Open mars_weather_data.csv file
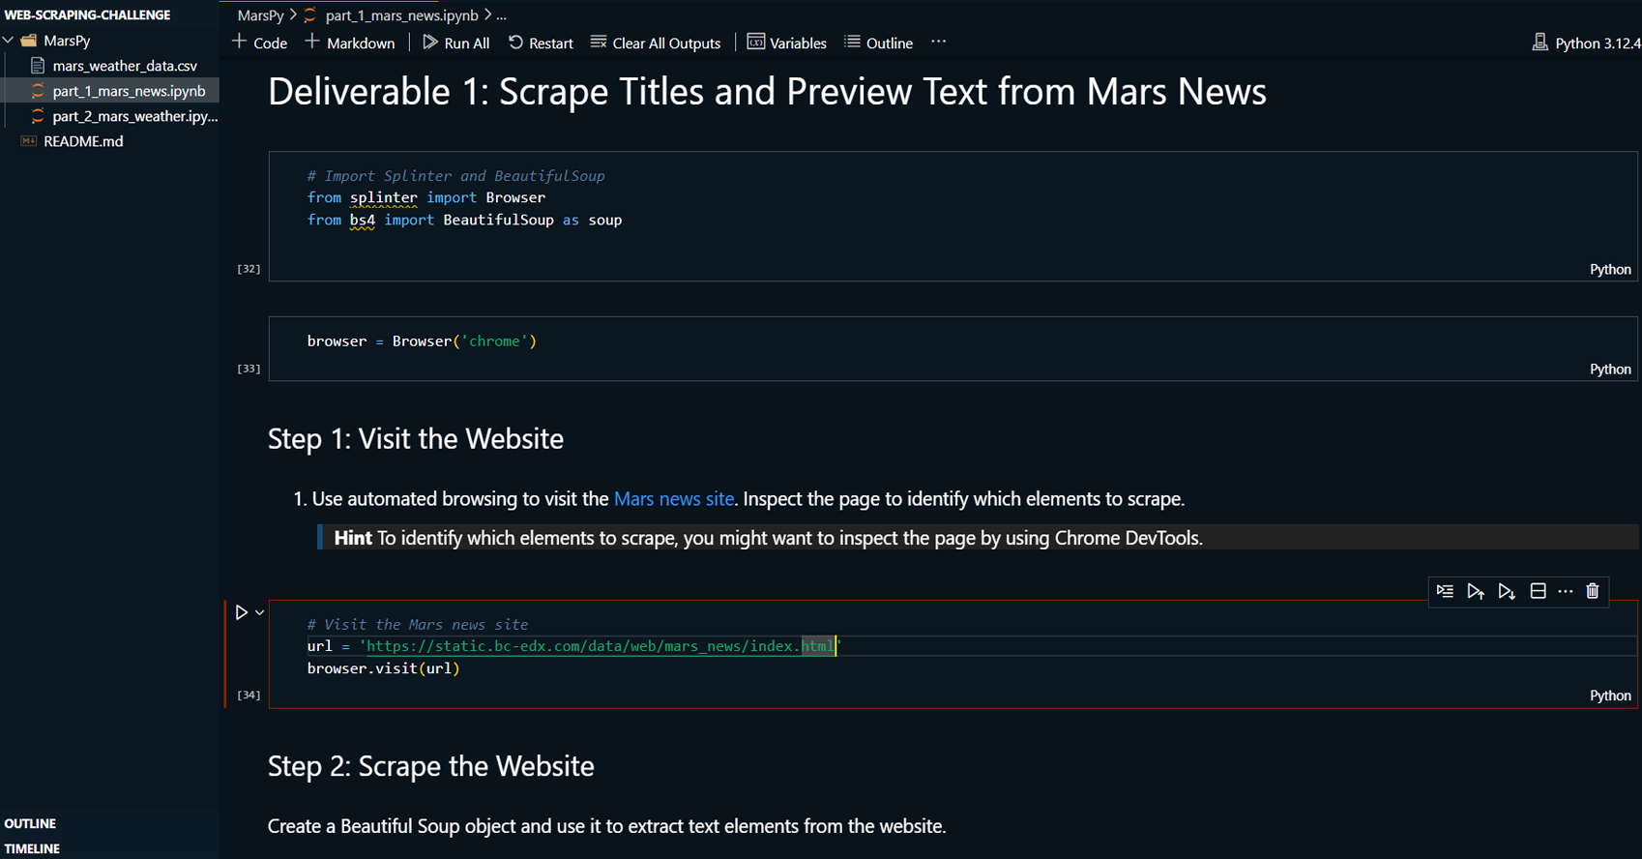Screen dimensions: 1642x859 pyautogui.click(x=124, y=66)
